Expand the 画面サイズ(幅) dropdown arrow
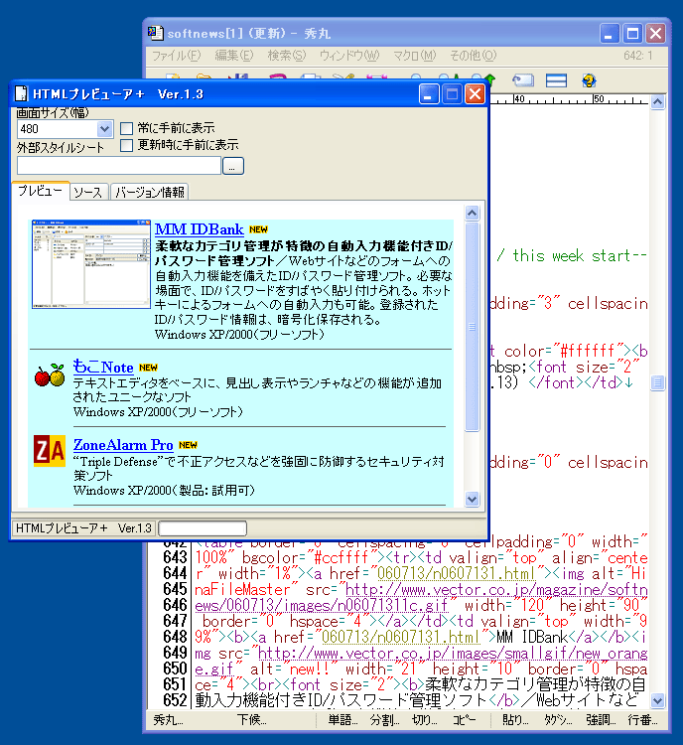Image resolution: width=683 pixels, height=745 pixels. point(104,129)
